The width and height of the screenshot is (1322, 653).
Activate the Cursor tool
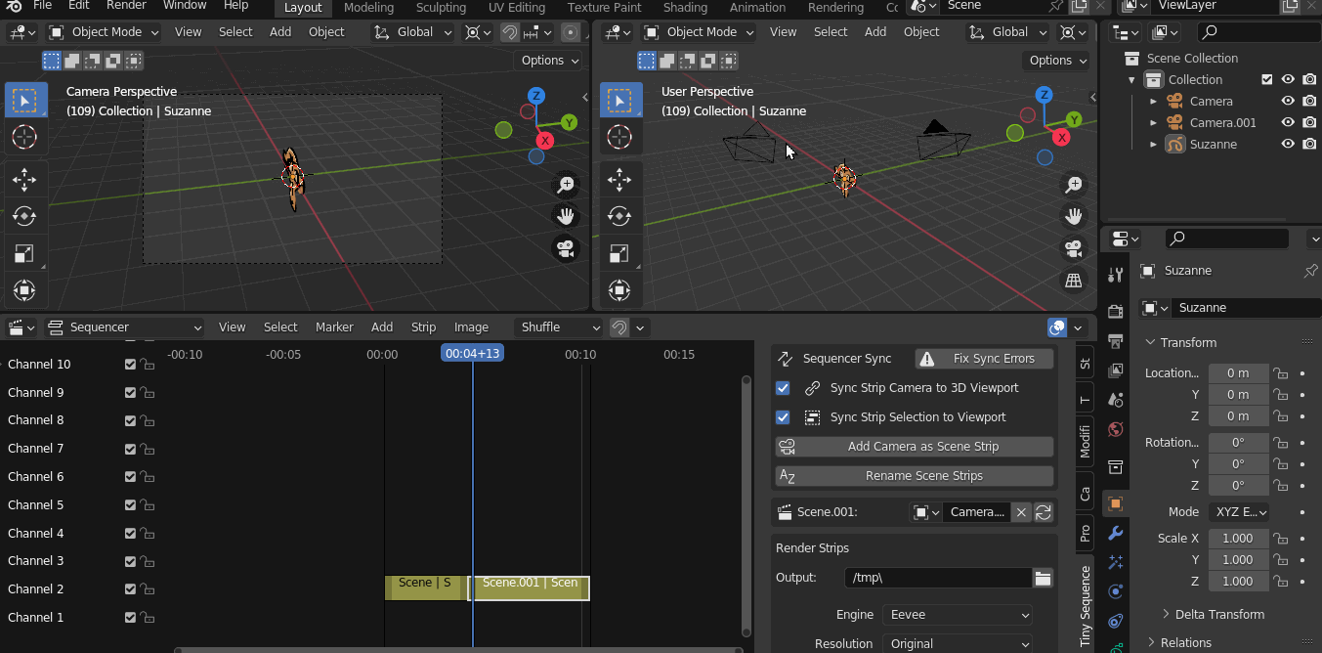24,137
